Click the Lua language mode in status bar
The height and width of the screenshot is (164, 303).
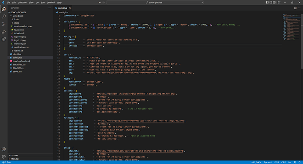pyautogui.click(x=289, y=162)
